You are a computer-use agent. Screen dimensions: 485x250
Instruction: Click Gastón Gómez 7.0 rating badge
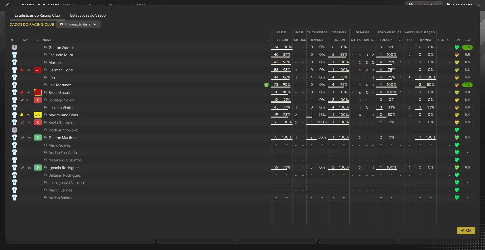pos(467,47)
